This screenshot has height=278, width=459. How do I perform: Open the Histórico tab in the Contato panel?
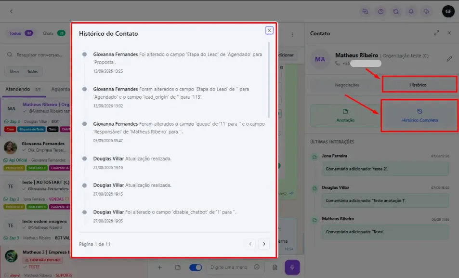419,85
